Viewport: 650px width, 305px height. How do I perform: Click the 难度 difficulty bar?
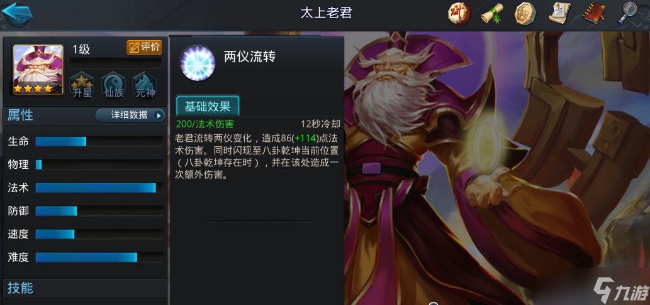pyautogui.click(x=99, y=257)
